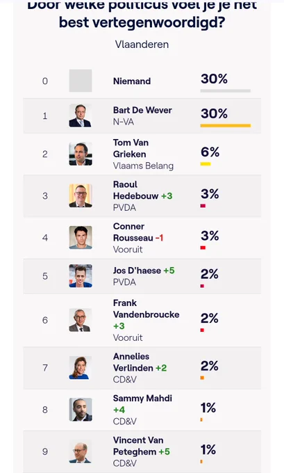284x473 pixels.
Task: Open Jos D'haese's portrait image
Action: pyautogui.click(x=81, y=276)
